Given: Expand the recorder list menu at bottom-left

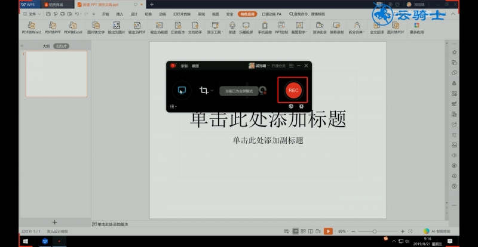Looking at the screenshot, I should click(x=173, y=107).
